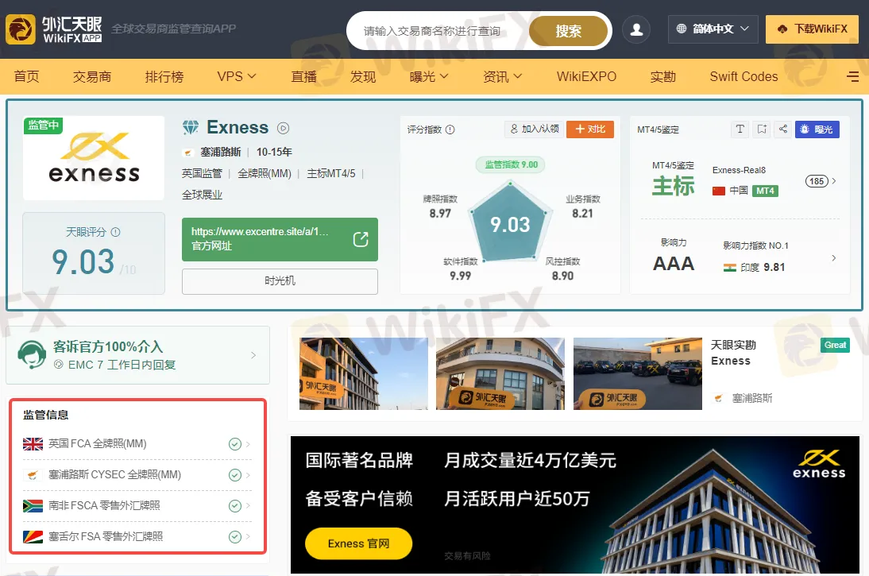Open the official website green link

coord(280,239)
